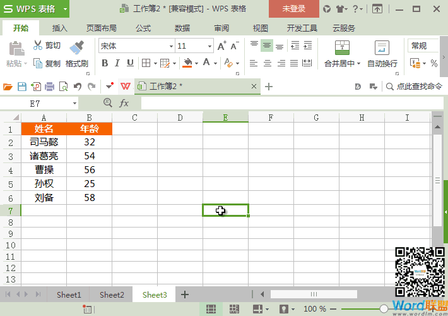Toggle bottom vertical alignment
The image size is (448, 316).
click(280, 46)
